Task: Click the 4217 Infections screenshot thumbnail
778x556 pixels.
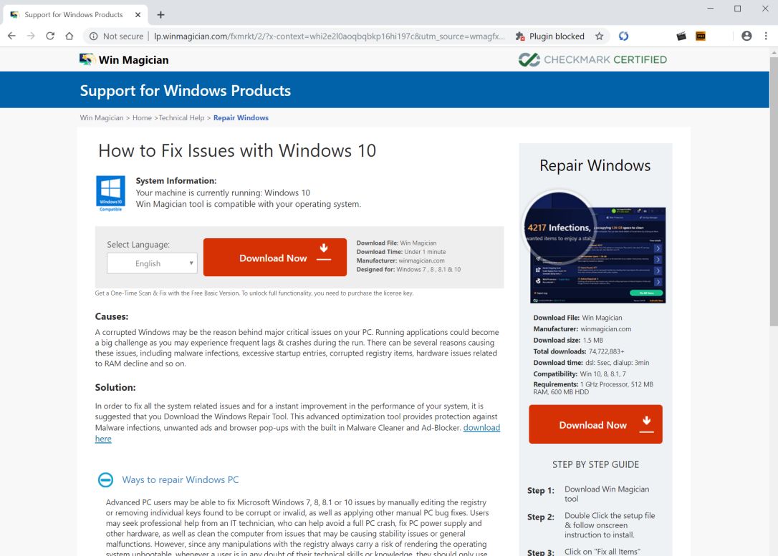Action: 595,248
